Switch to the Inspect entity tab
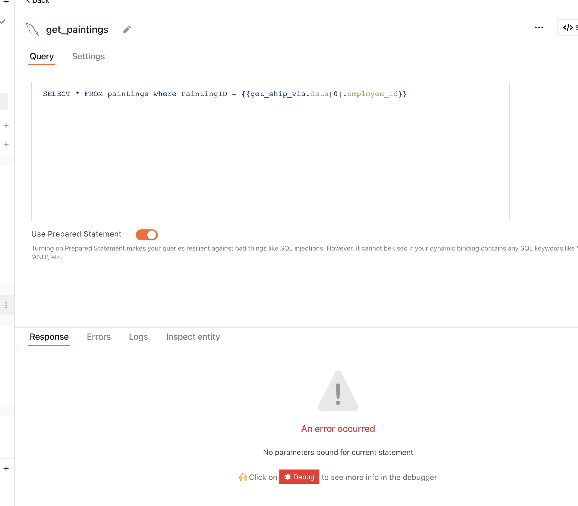The image size is (578, 506). point(193,337)
